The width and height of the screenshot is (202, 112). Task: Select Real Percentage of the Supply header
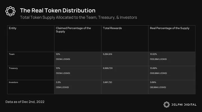coord(169,28)
